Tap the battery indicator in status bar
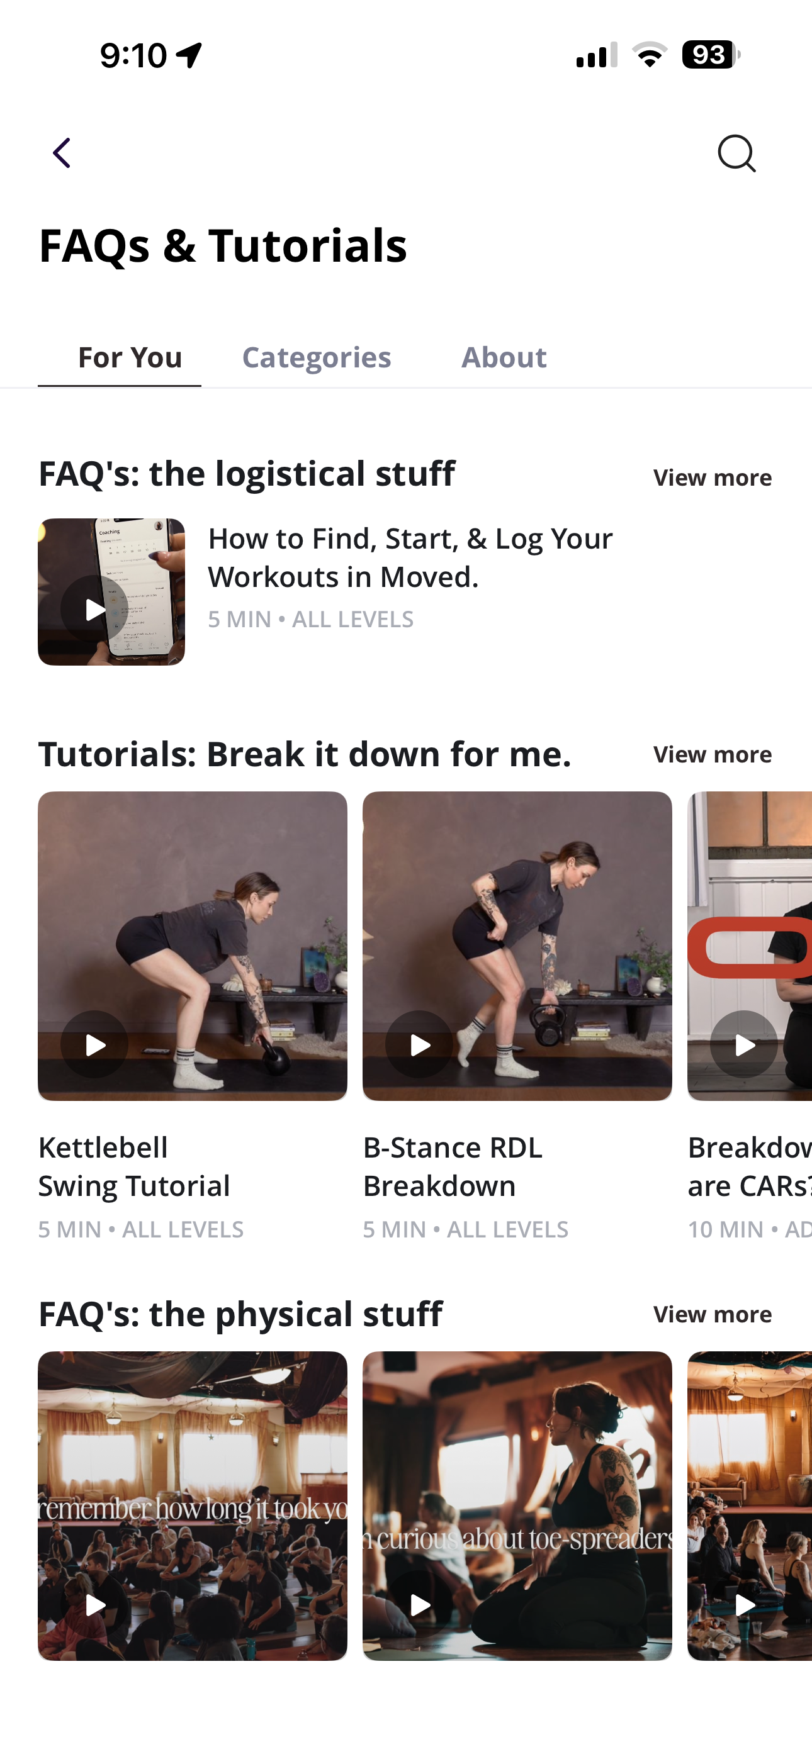The image size is (812, 1759). coord(711,55)
